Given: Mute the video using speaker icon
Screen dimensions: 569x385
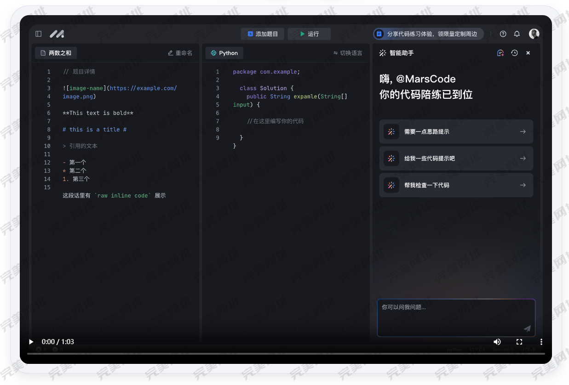Looking at the screenshot, I should (x=497, y=342).
